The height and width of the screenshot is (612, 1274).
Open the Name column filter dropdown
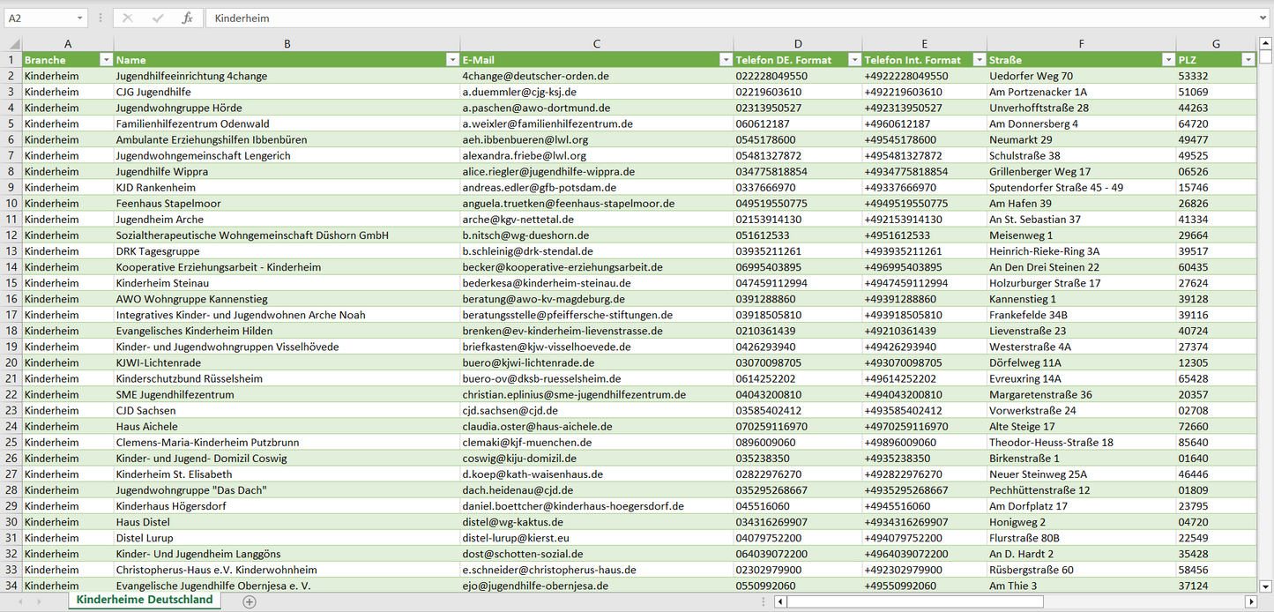(x=451, y=60)
